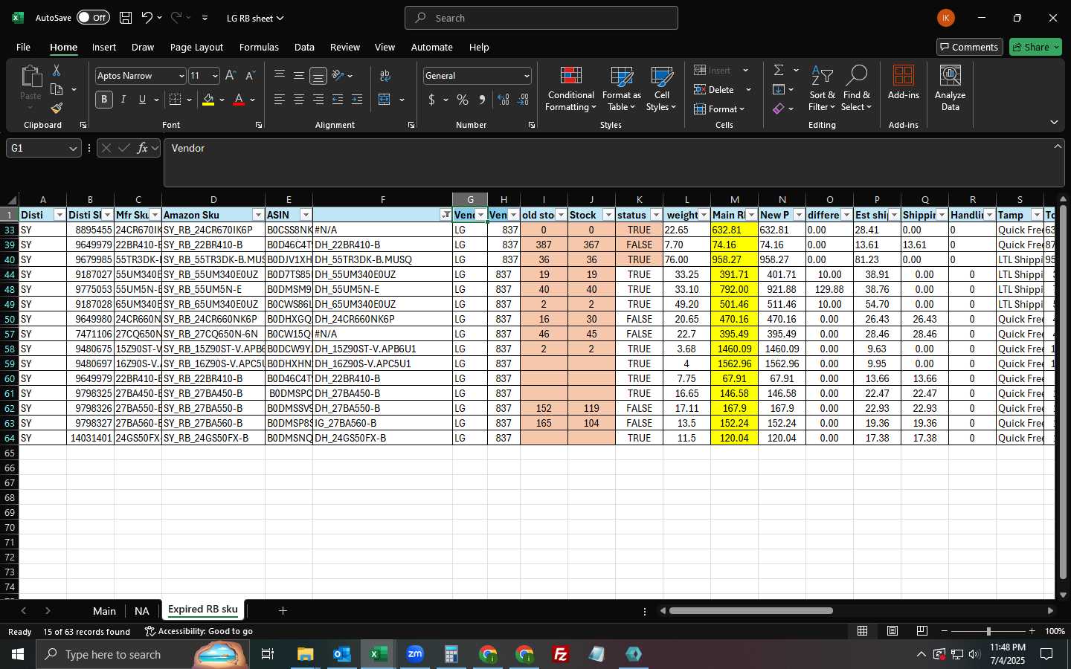Select column header M

(x=734, y=199)
